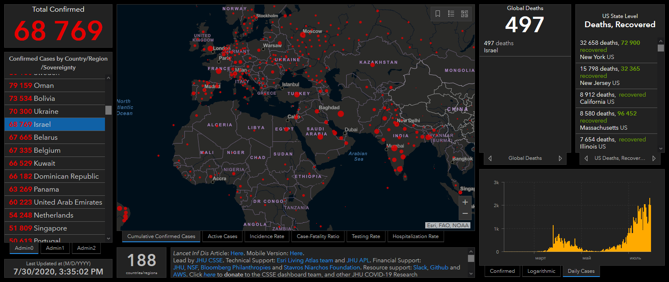Go to next US Deaths panel
Viewport: 669px width, 282px height.
tap(654, 158)
